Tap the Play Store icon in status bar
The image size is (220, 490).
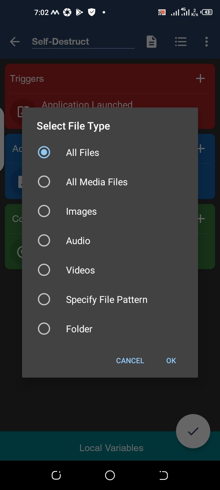tap(79, 12)
